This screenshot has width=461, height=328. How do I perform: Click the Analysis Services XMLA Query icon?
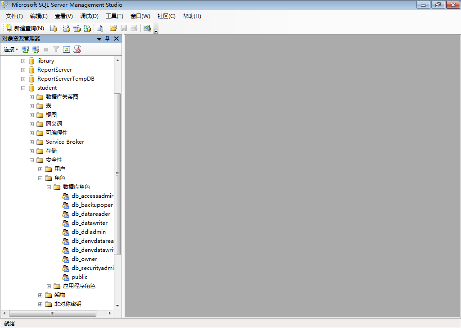tap(88, 28)
